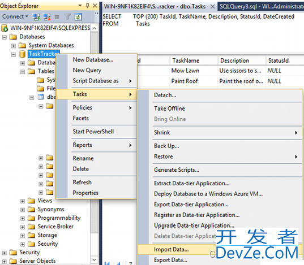Click the dbo table icon in the tree

coord(41,97)
